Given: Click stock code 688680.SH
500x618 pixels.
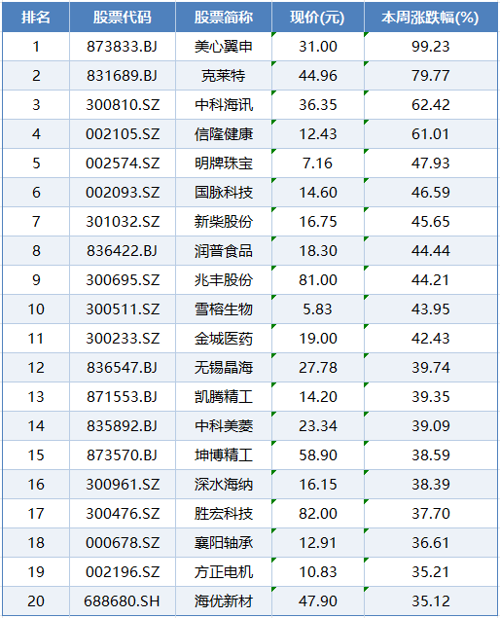Looking at the screenshot, I should point(123,601).
